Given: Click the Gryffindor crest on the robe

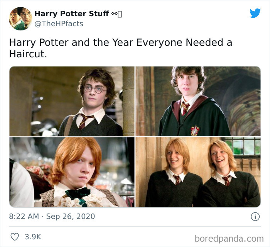Looking at the screenshot, I should tap(195, 130).
